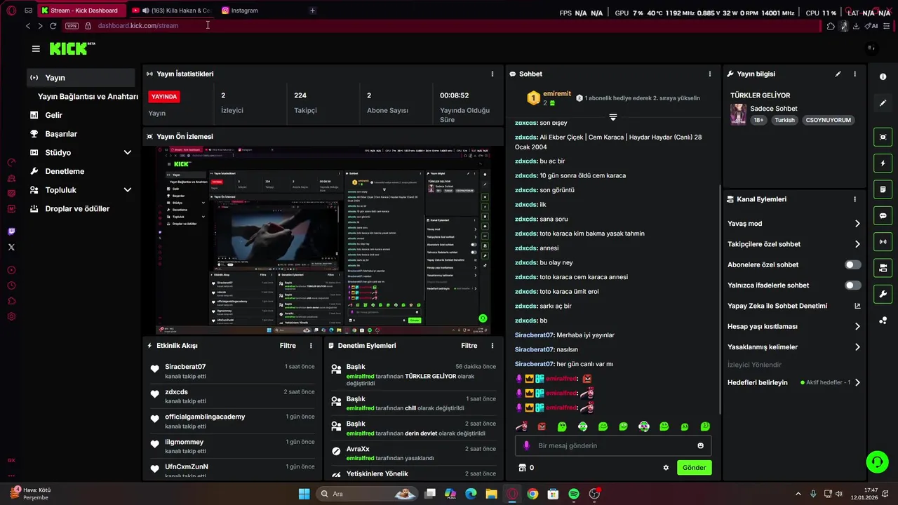Open the green headset support button
The image size is (898, 505).
877,462
